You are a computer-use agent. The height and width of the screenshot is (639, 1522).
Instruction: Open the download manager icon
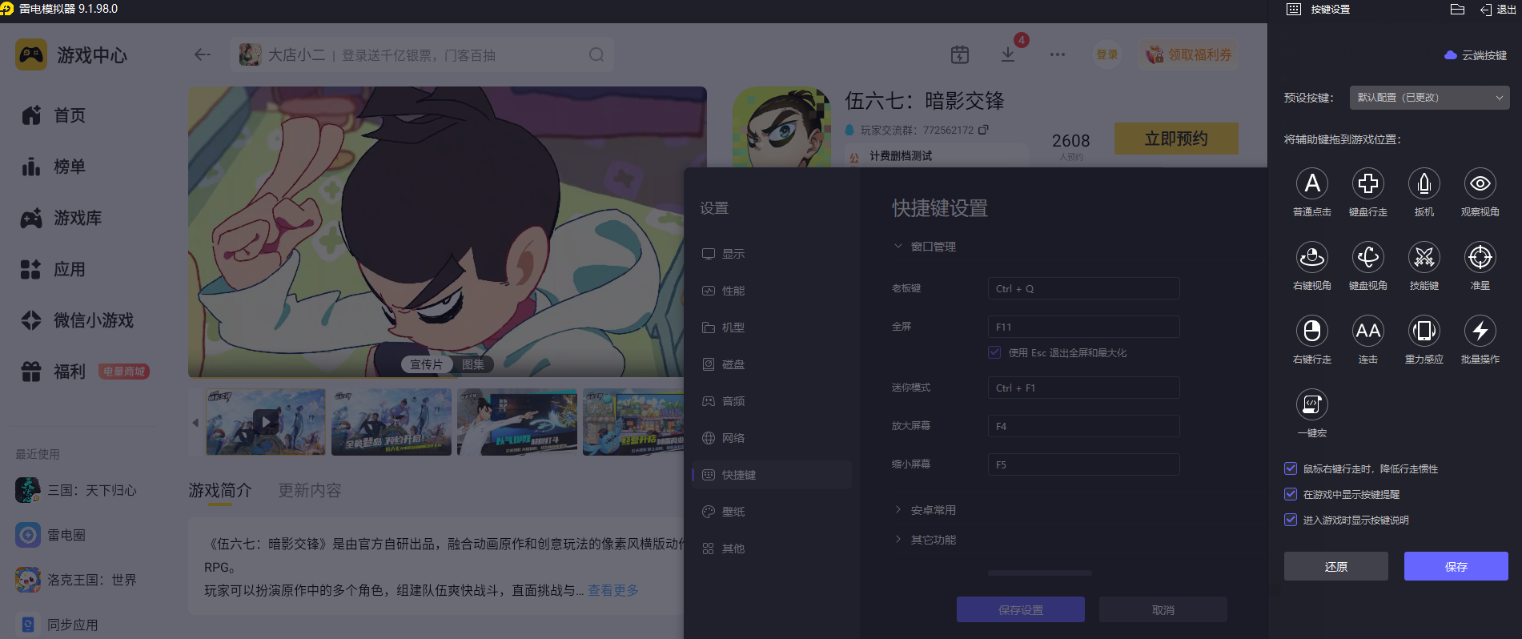1008,54
